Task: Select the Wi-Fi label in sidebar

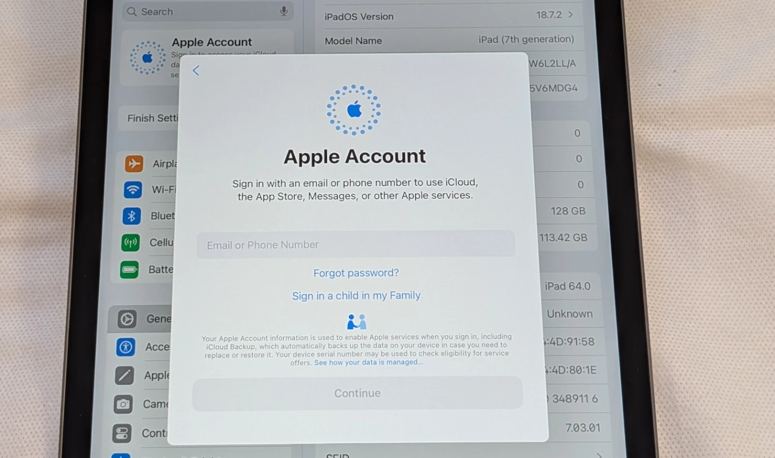Action: pyautogui.click(x=164, y=190)
